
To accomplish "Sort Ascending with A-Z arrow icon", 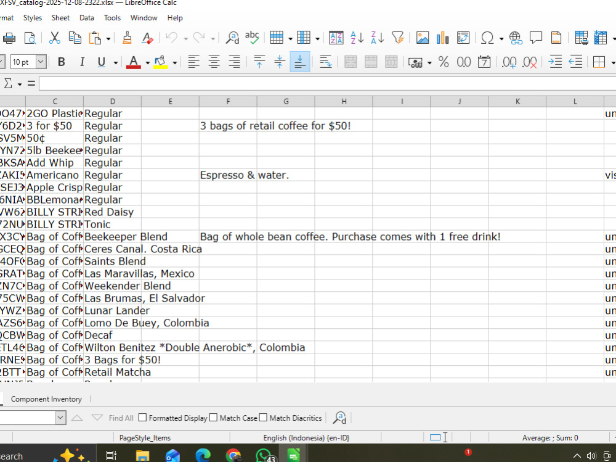I will point(357,38).
